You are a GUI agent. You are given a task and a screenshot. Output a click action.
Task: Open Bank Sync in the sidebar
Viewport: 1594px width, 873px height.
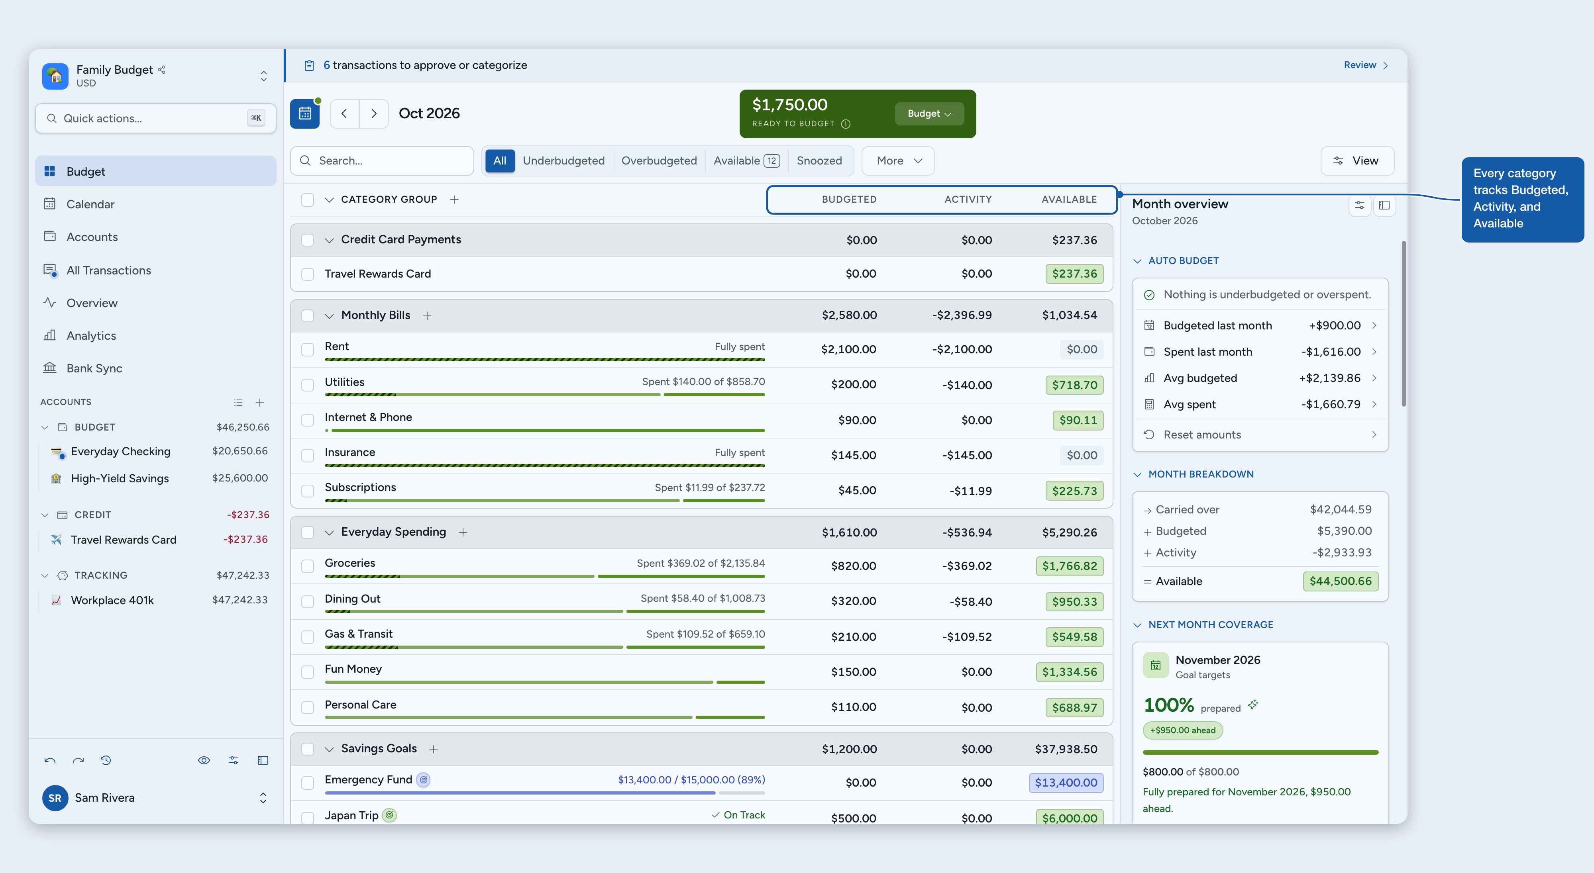click(x=155, y=368)
